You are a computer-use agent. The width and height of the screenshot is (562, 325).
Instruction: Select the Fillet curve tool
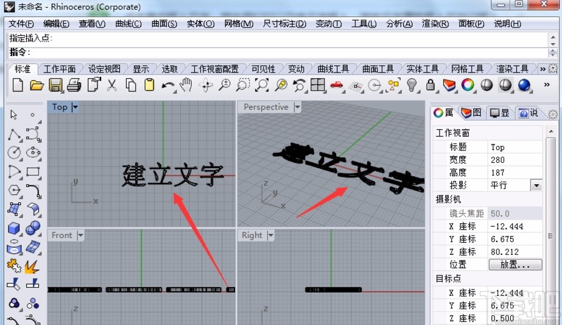(x=33, y=190)
